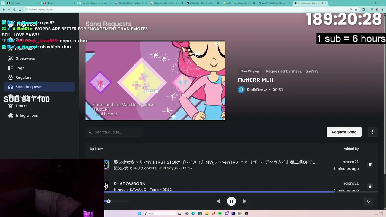Image resolution: width=386 pixels, height=217 pixels.
Task: Click the Logs list icon
Action: click(11, 68)
